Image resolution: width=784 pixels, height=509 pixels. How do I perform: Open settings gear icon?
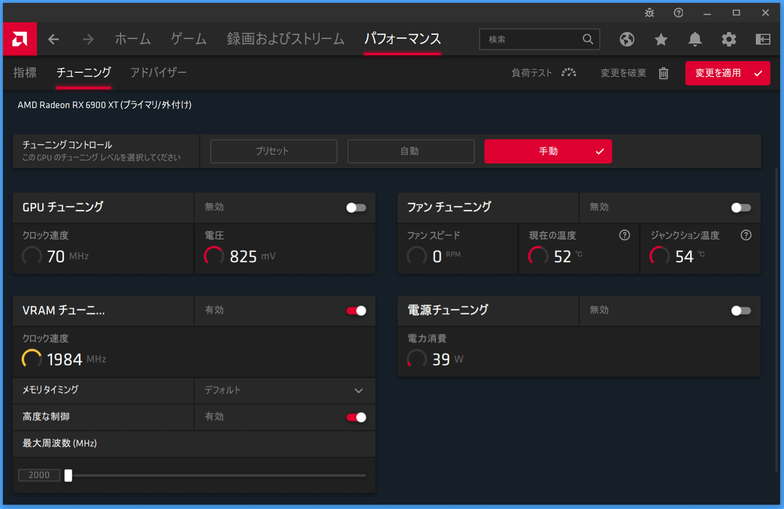click(x=729, y=39)
